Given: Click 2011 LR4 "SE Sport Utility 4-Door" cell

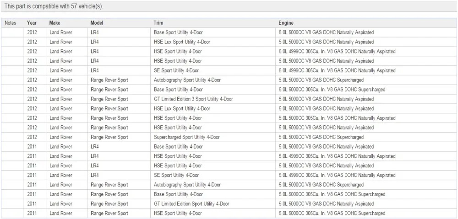Looking at the screenshot, I should [x=176, y=175].
